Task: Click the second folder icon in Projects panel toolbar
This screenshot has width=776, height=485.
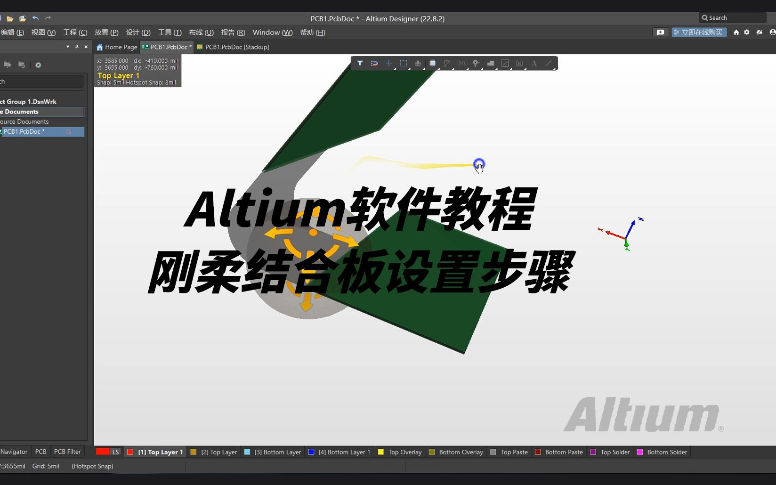Action: tap(22, 65)
